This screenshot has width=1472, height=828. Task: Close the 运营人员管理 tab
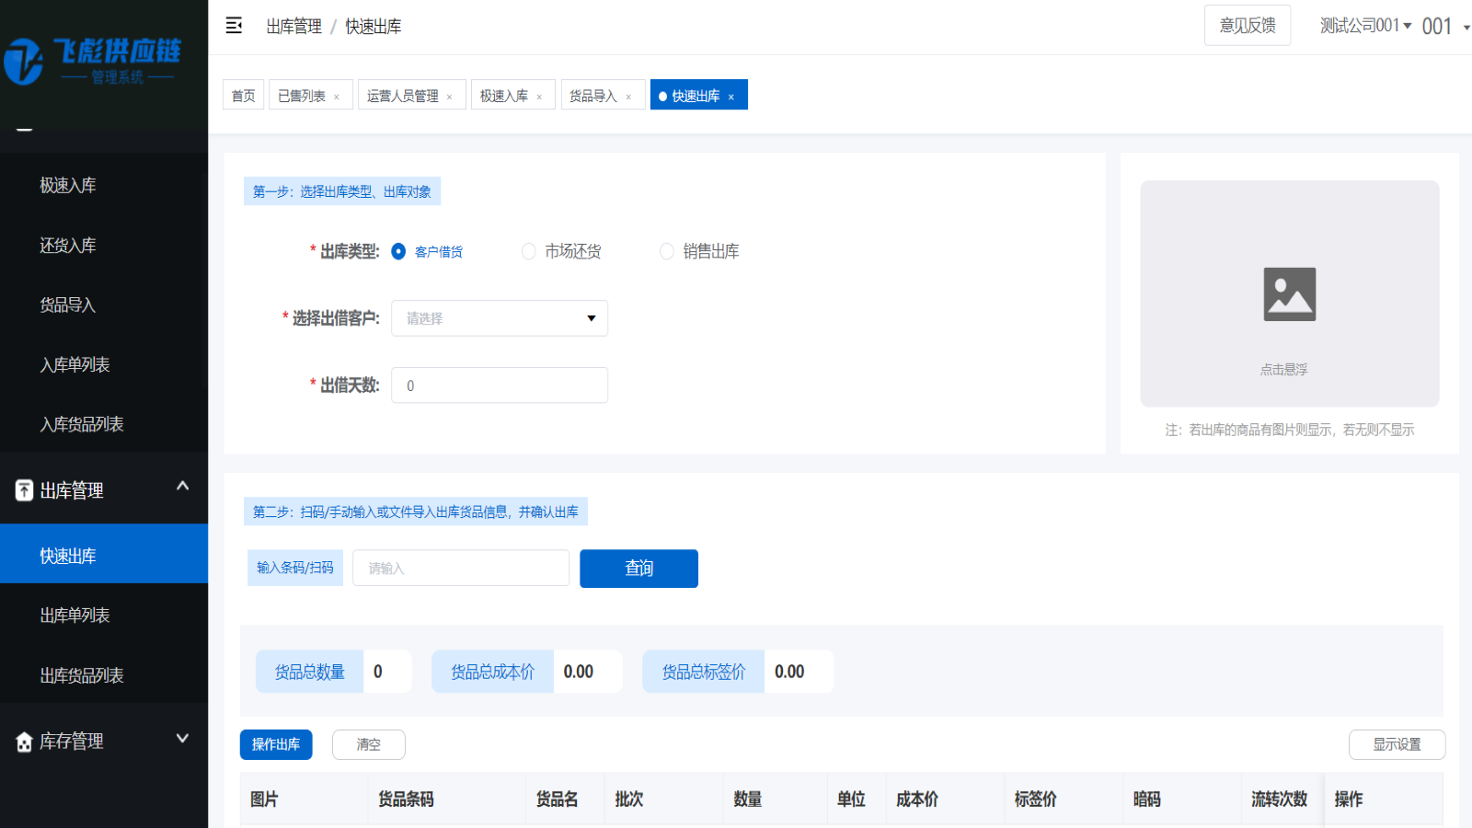click(449, 95)
